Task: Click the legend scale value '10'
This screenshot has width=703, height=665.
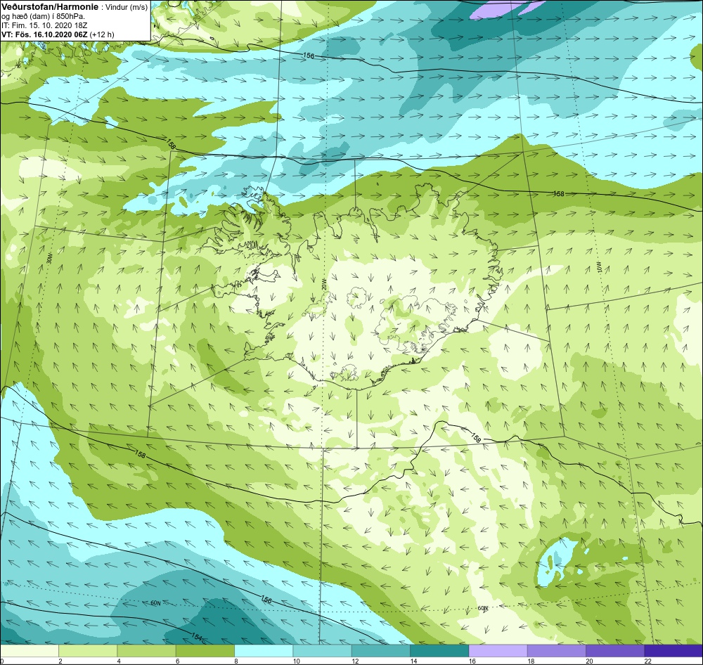Action: [x=297, y=661]
